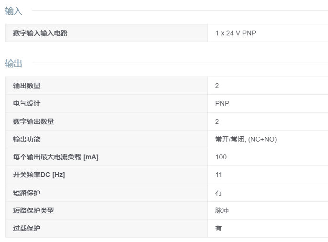328x242 pixels.
Task: Click the 输入 section heading
Action: click(13, 11)
